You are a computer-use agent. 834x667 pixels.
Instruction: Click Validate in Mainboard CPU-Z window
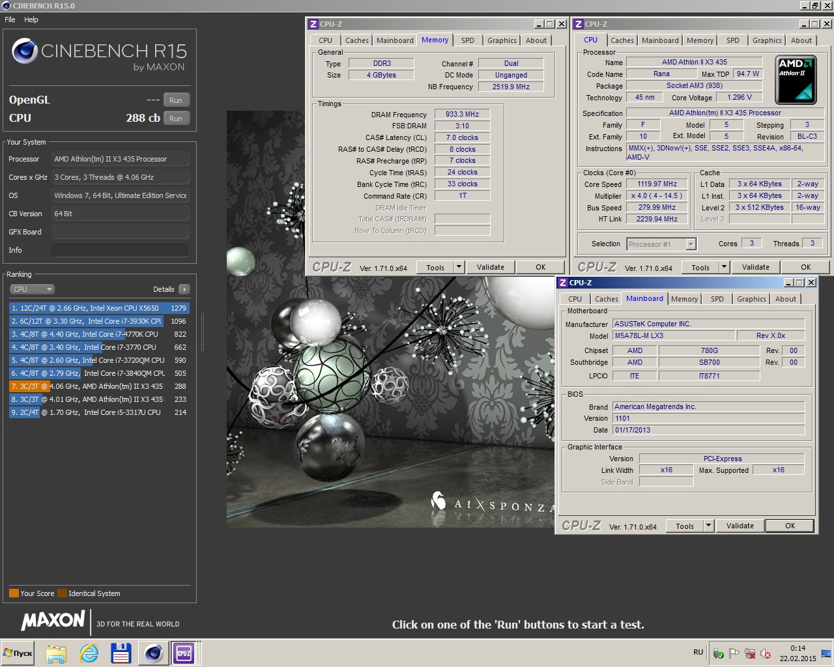click(740, 526)
